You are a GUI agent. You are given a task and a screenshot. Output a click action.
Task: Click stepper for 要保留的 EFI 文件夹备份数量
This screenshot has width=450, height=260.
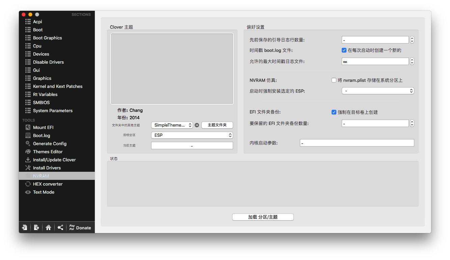click(412, 123)
